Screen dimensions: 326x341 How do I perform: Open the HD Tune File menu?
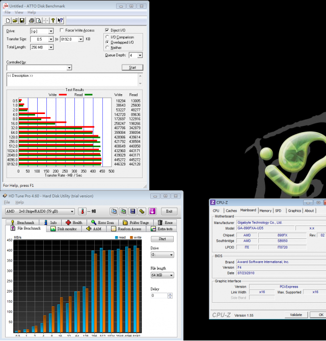[7, 202]
